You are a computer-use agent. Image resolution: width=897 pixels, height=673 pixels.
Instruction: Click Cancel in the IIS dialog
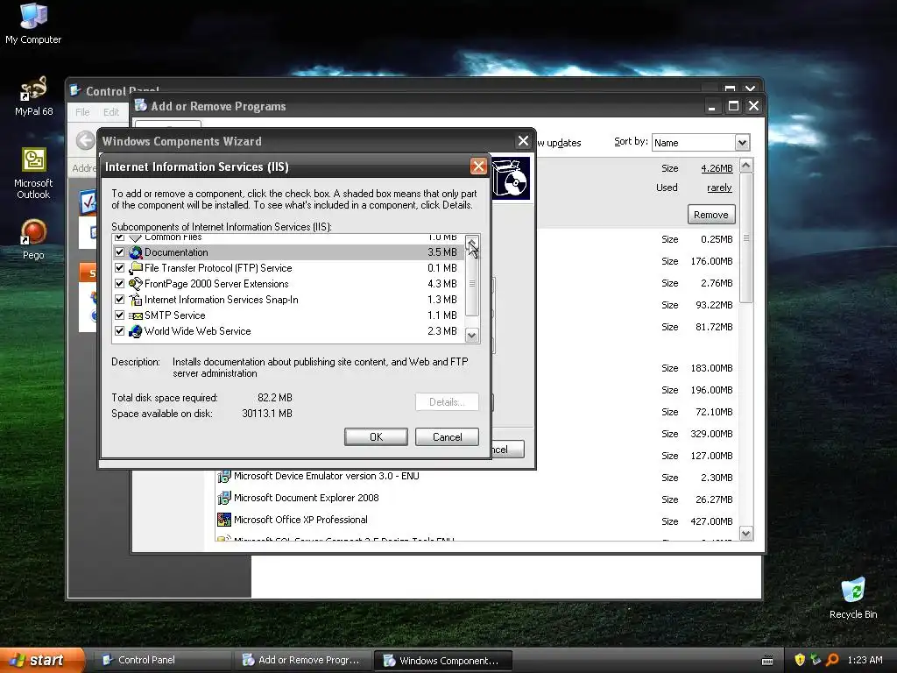click(x=447, y=436)
